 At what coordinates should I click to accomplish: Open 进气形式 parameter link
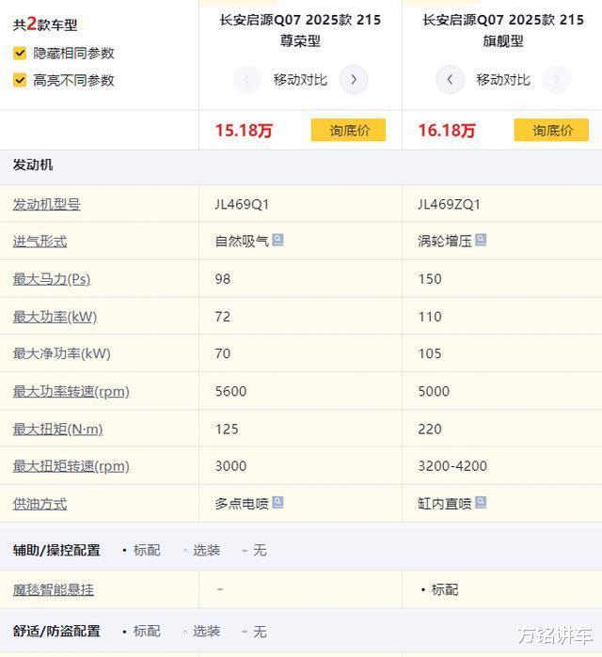coord(40,242)
